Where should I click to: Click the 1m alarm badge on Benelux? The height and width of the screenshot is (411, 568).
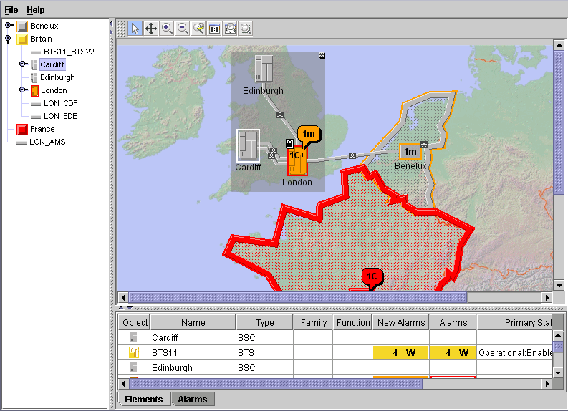point(410,152)
